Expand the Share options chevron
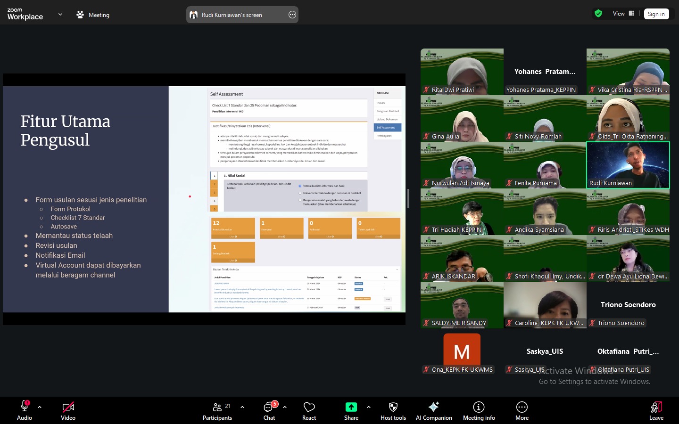 (368, 407)
